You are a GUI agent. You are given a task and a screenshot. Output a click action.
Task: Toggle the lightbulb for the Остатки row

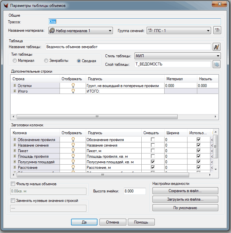point(73,86)
